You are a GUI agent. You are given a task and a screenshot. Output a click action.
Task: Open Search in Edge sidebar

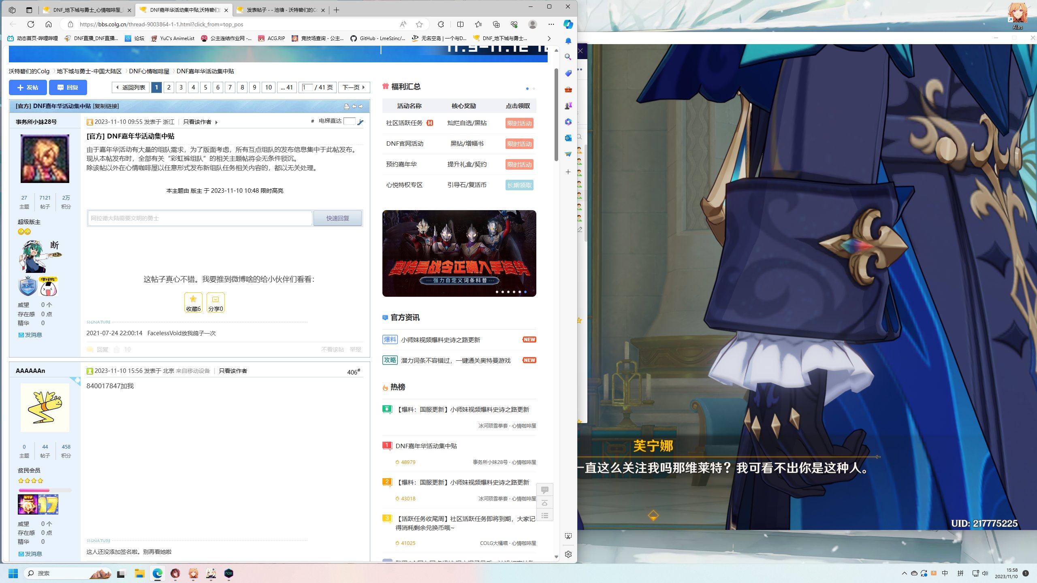[x=568, y=57]
